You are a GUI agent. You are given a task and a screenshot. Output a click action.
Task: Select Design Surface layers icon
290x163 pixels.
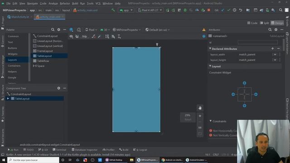coord(71,30)
